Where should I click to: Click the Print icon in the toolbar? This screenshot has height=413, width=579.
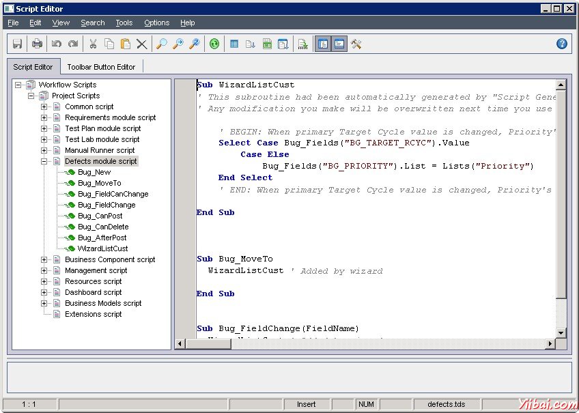pyautogui.click(x=37, y=44)
